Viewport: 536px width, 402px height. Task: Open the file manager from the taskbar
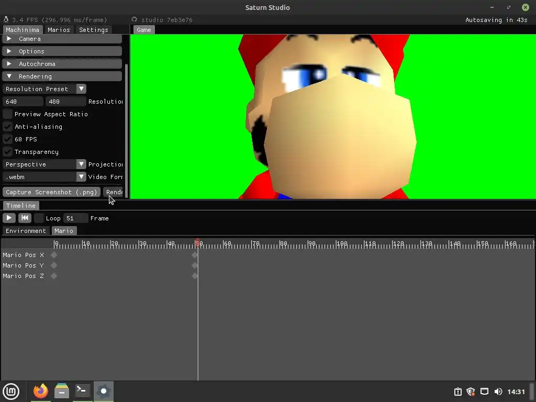(62, 390)
